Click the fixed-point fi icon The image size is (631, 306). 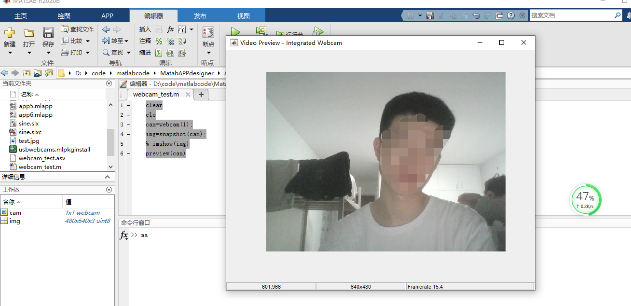click(x=182, y=29)
